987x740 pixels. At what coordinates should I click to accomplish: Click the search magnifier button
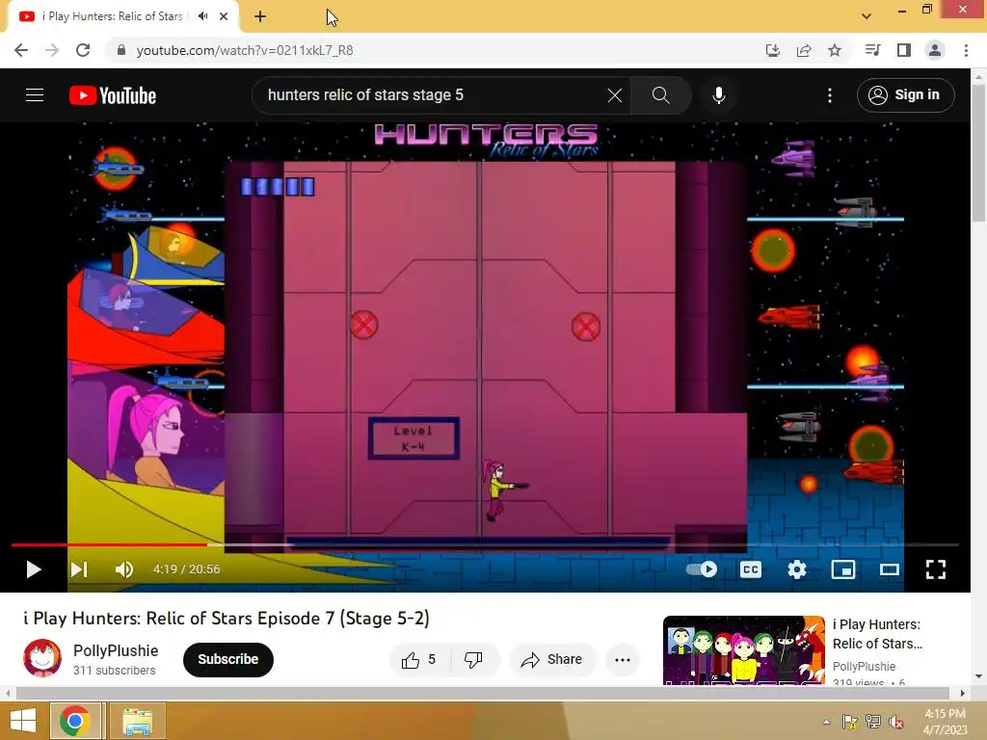pyautogui.click(x=660, y=95)
